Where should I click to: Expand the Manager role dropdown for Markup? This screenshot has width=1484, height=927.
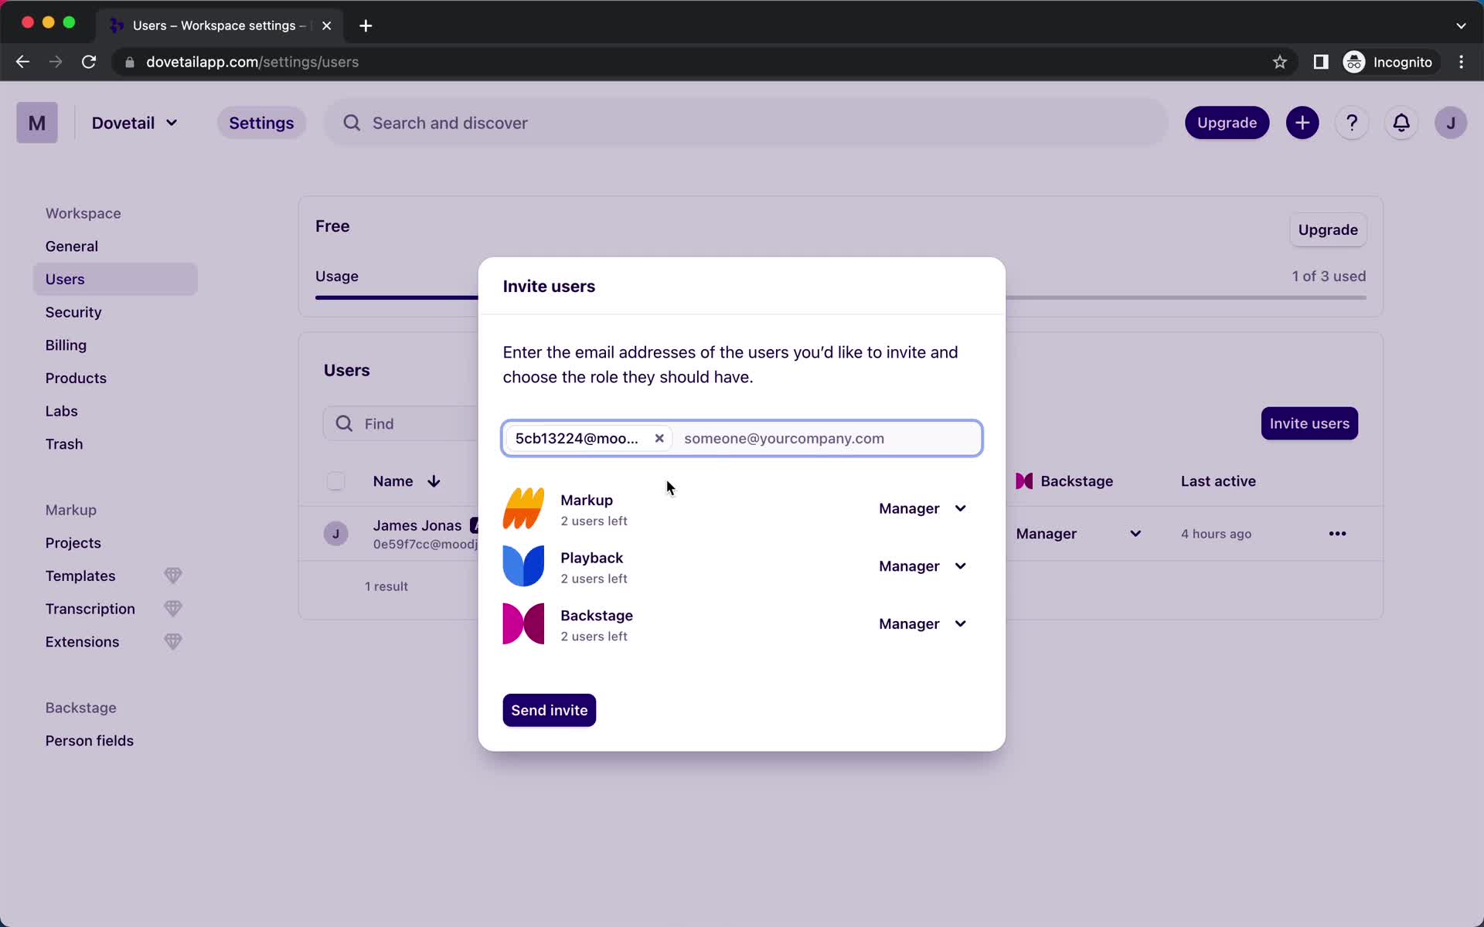pos(922,508)
